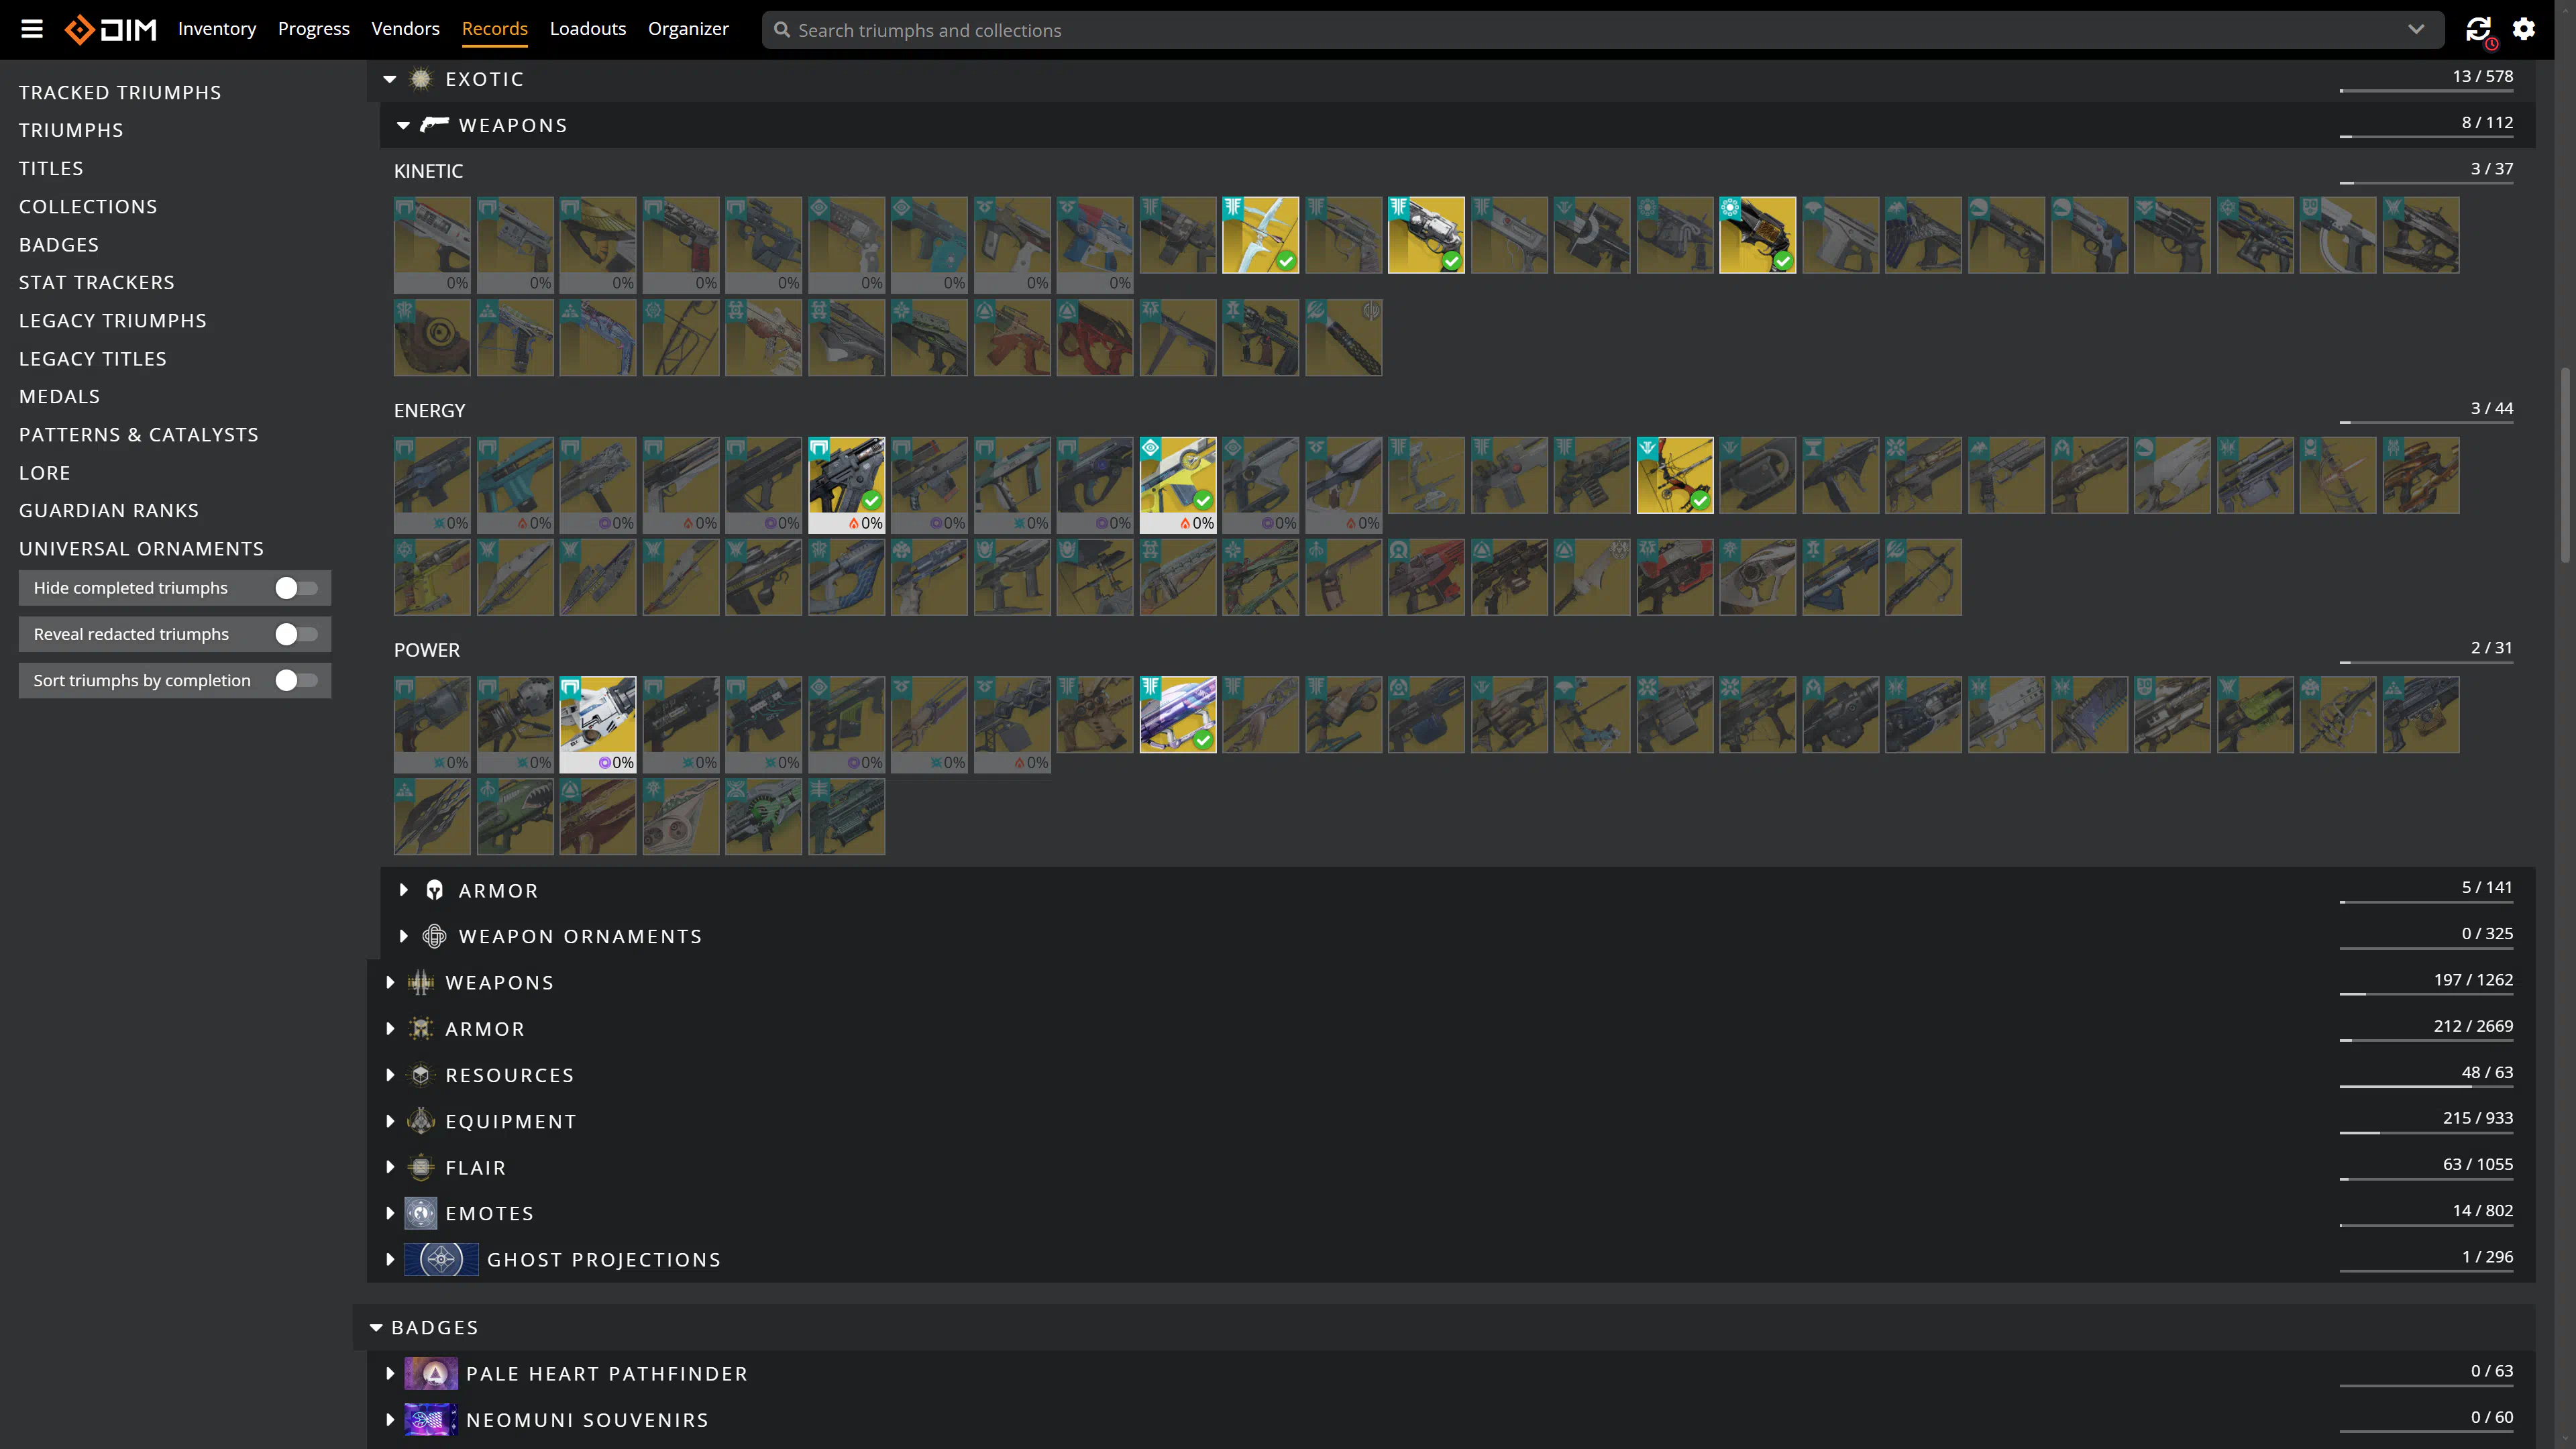Open the settings gear icon
Image resolution: width=2576 pixels, height=1449 pixels.
(x=2524, y=29)
